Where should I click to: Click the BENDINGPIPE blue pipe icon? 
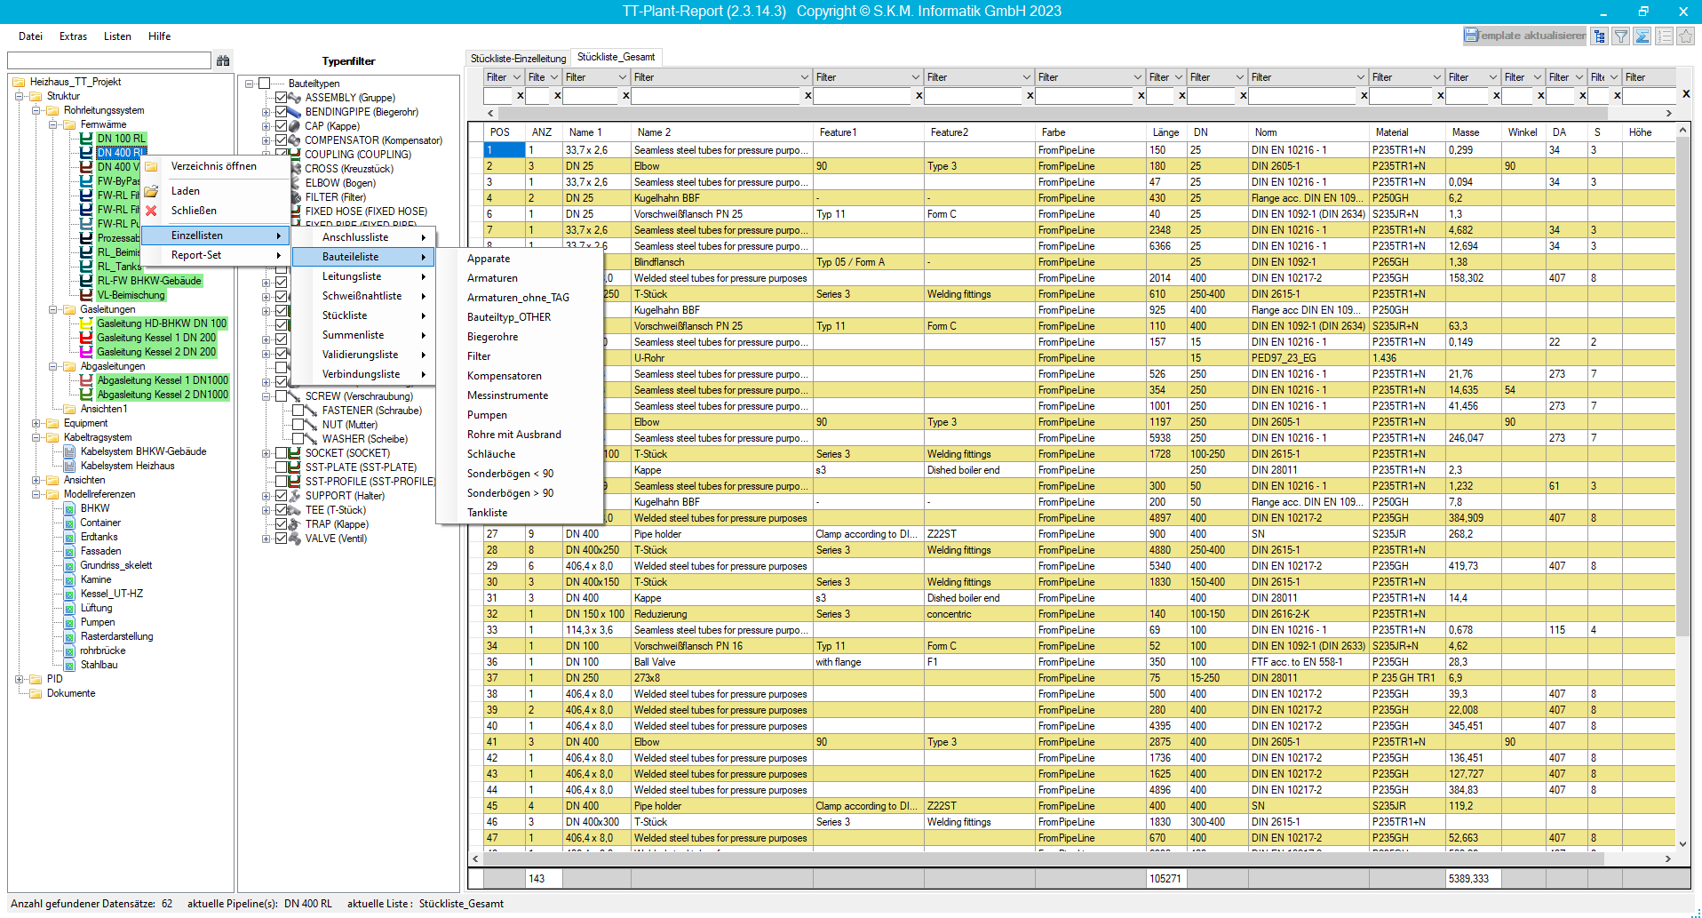[295, 112]
